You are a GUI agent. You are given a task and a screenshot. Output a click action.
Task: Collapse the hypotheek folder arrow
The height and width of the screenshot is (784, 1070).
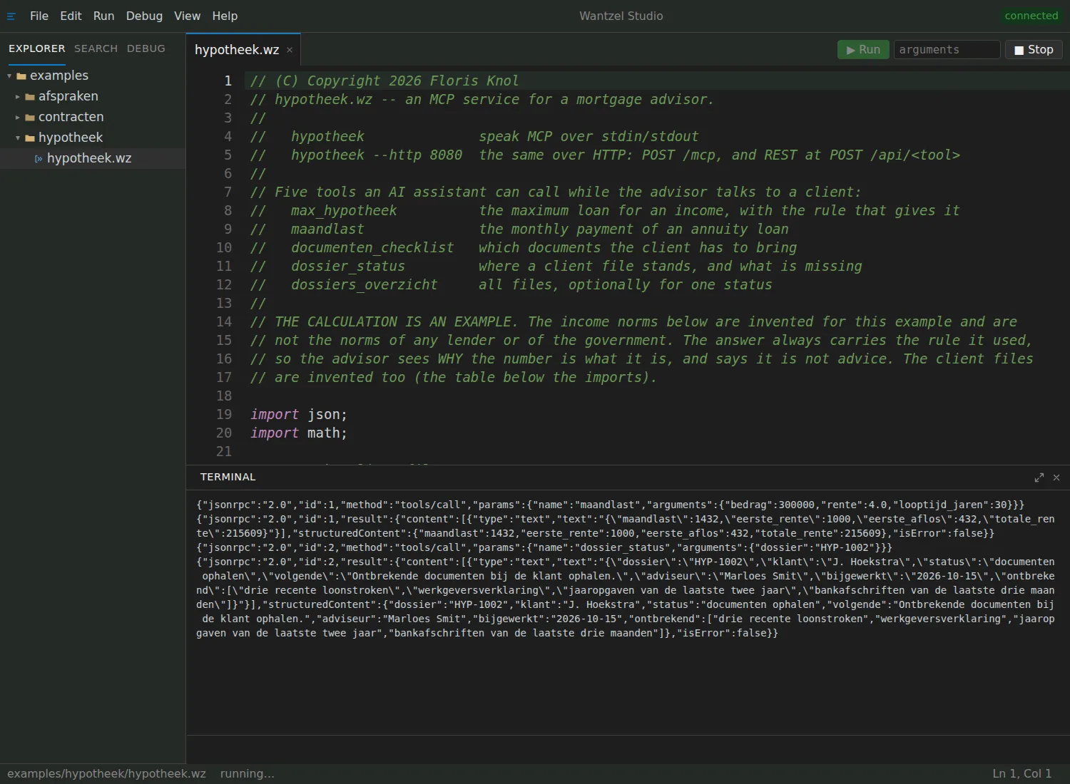(18, 138)
